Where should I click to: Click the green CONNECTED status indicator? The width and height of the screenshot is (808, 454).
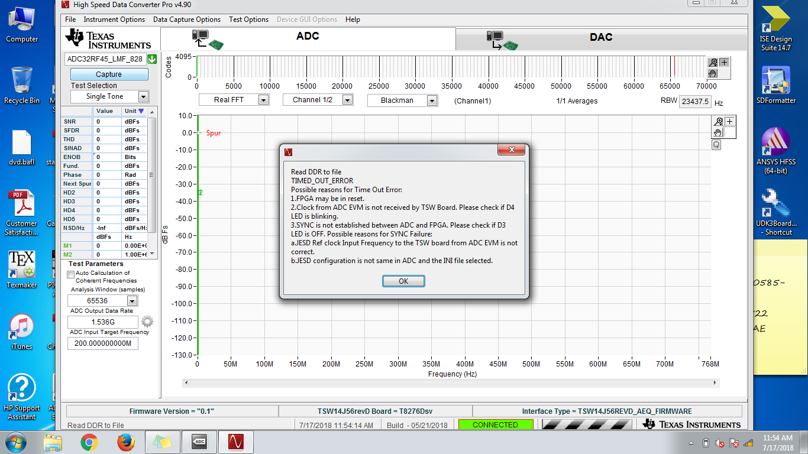pyautogui.click(x=495, y=425)
